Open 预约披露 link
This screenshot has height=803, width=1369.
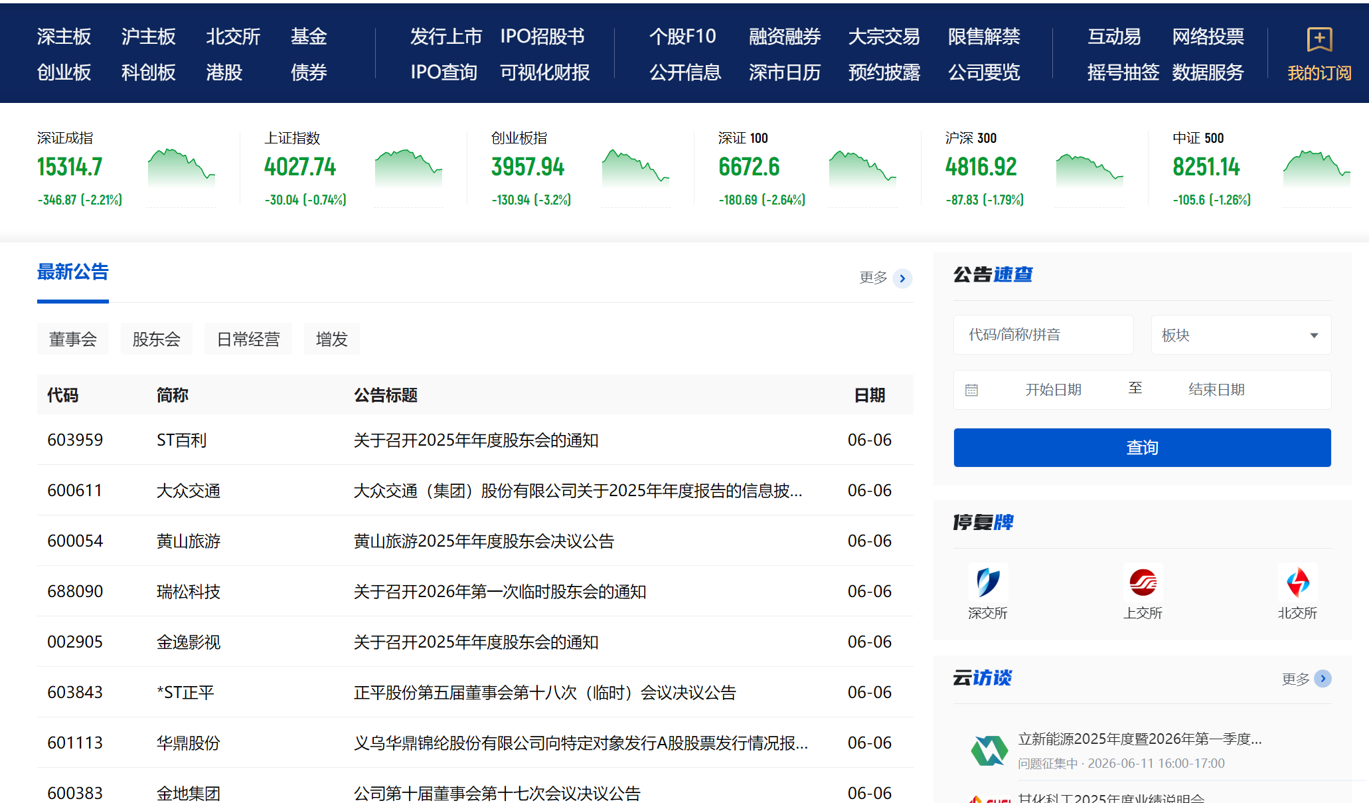(x=884, y=72)
